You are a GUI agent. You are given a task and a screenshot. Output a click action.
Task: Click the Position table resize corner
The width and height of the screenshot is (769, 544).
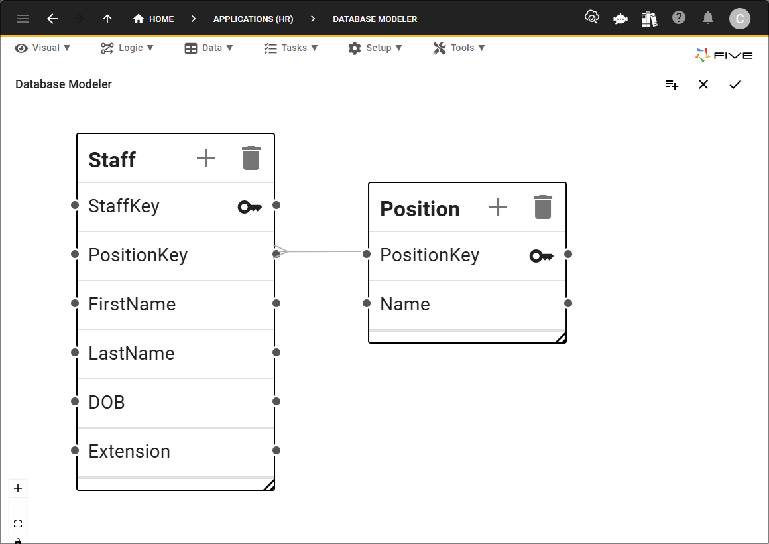click(x=561, y=337)
